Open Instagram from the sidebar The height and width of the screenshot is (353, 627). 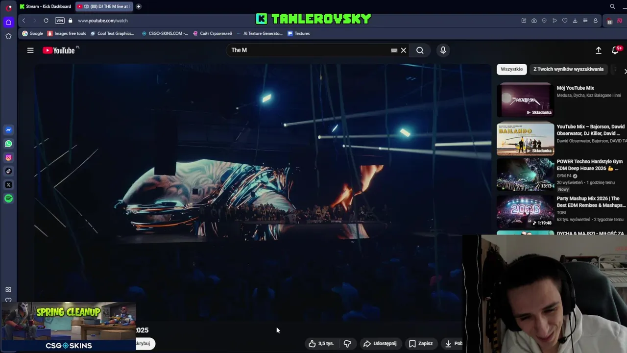click(8, 157)
